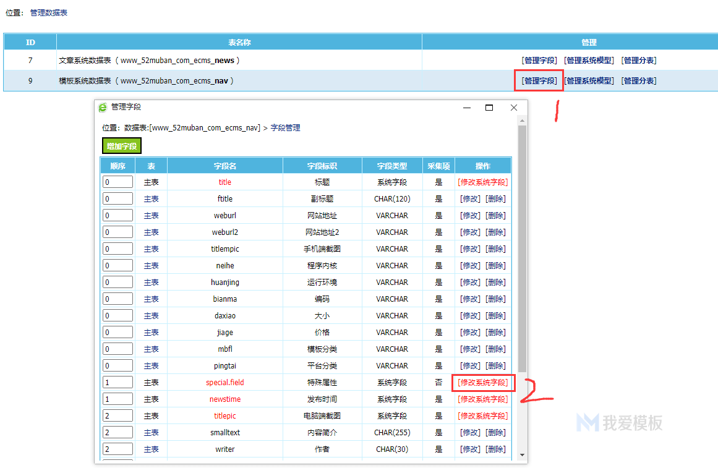The image size is (718, 468).
Task: Click 修改 for the neihe field
Action: point(470,266)
